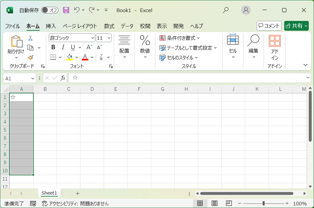Open the search magnifier in title bar
The width and height of the screenshot is (314, 208).
tap(226, 10)
